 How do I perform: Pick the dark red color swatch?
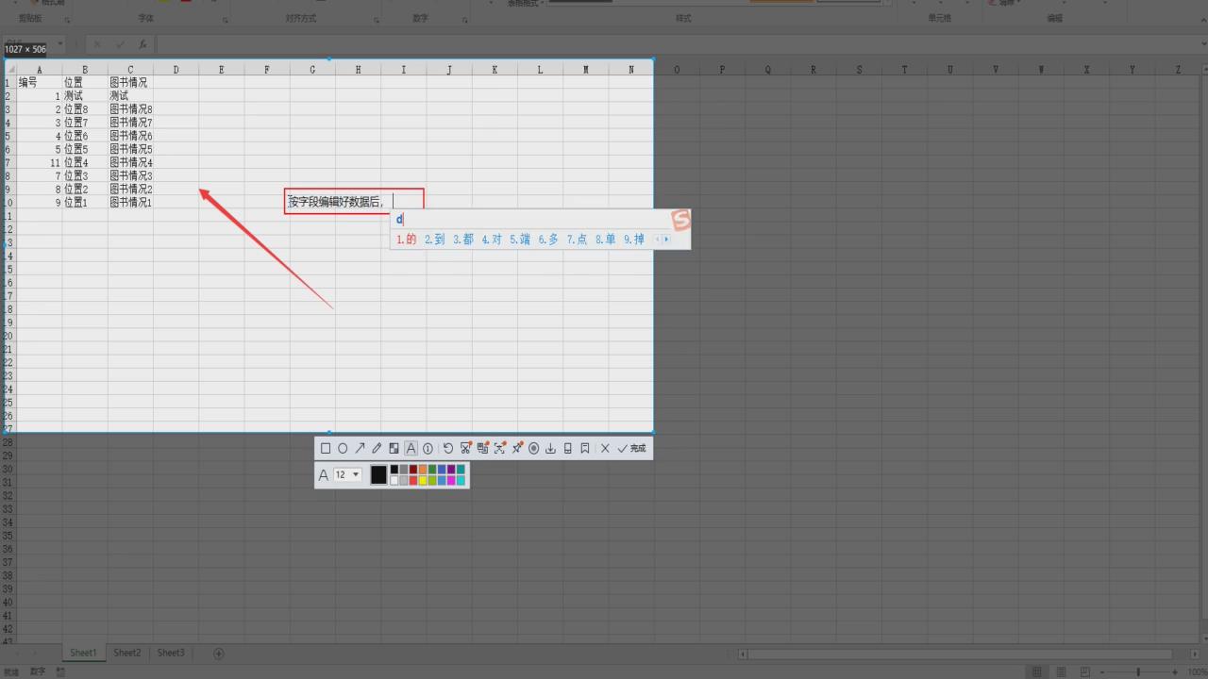point(413,470)
